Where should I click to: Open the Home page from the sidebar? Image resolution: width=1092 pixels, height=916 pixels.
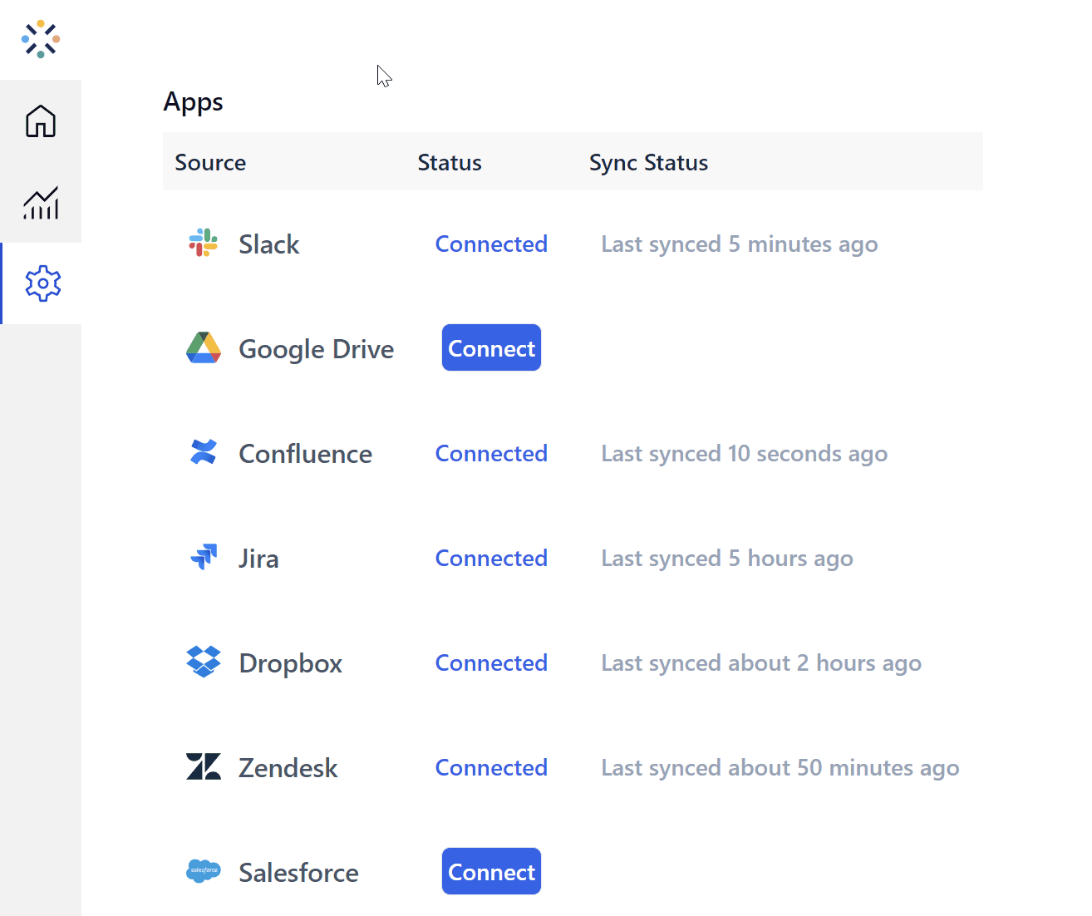41,121
